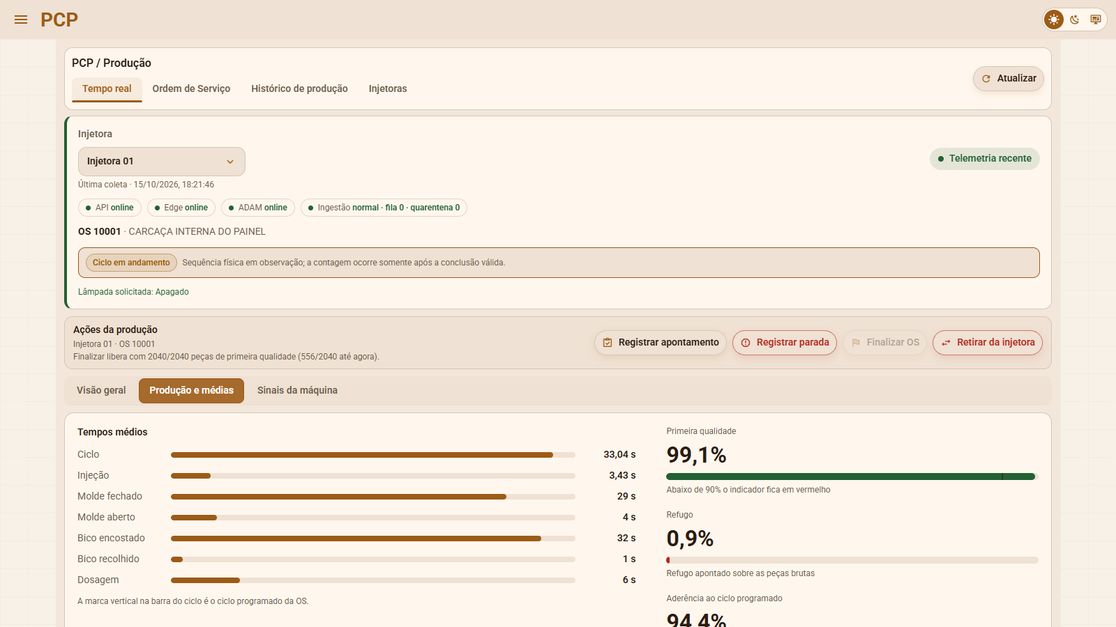1116x627 pixels.
Task: Open the Sinais da máquina sub-tab
Action: pyautogui.click(x=297, y=391)
